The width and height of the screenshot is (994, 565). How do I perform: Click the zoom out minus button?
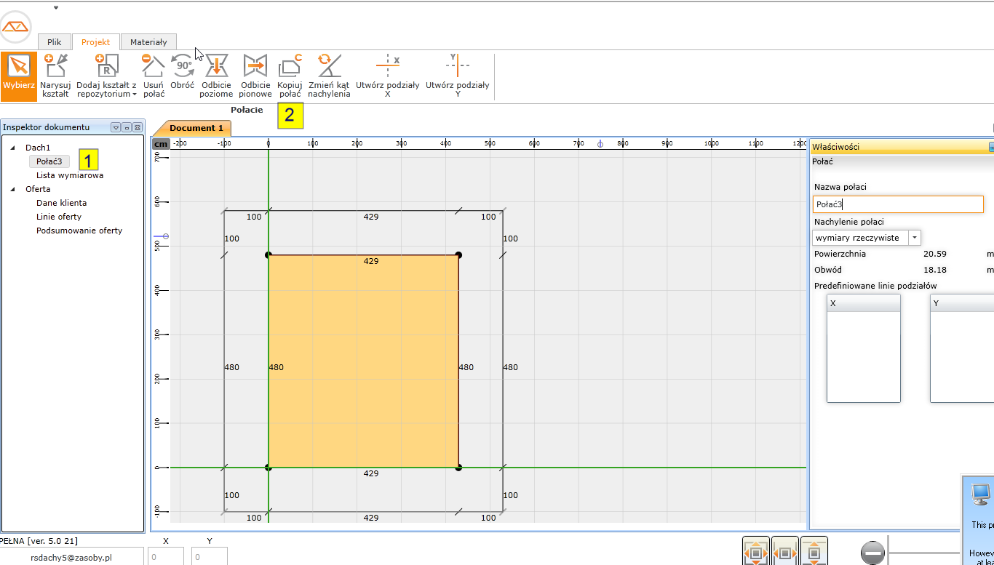872,553
